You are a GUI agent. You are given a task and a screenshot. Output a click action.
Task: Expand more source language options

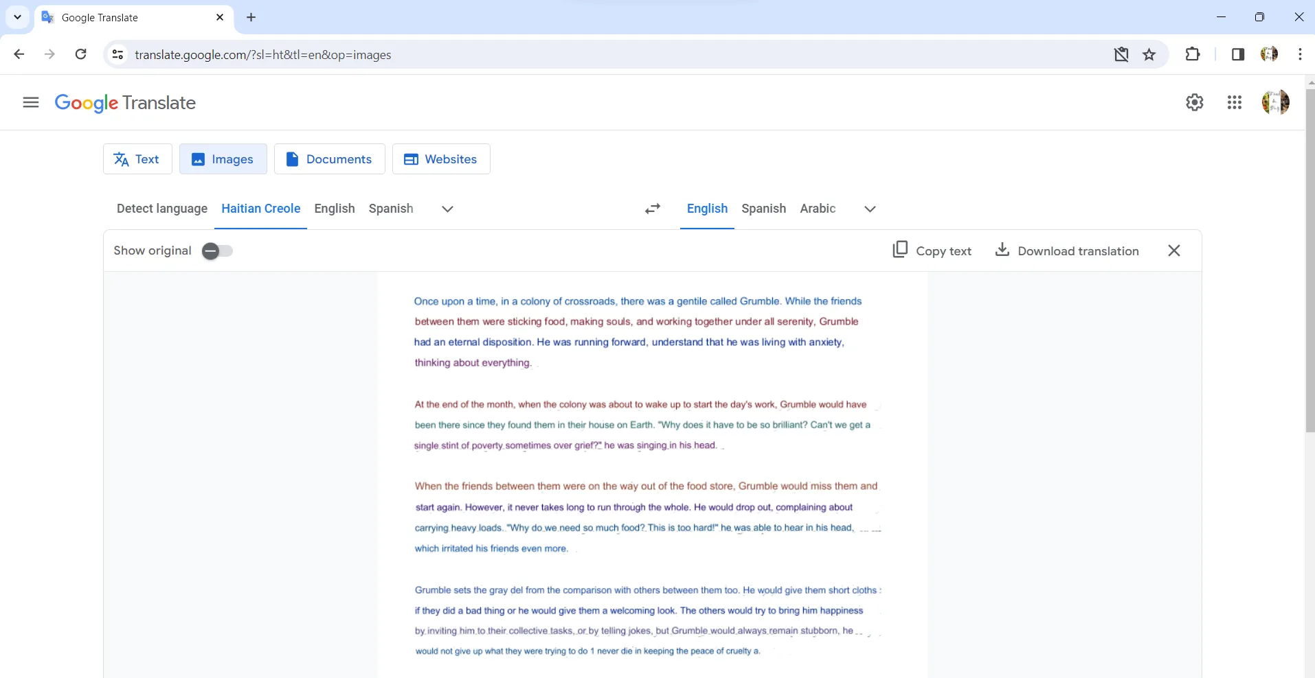click(x=447, y=209)
